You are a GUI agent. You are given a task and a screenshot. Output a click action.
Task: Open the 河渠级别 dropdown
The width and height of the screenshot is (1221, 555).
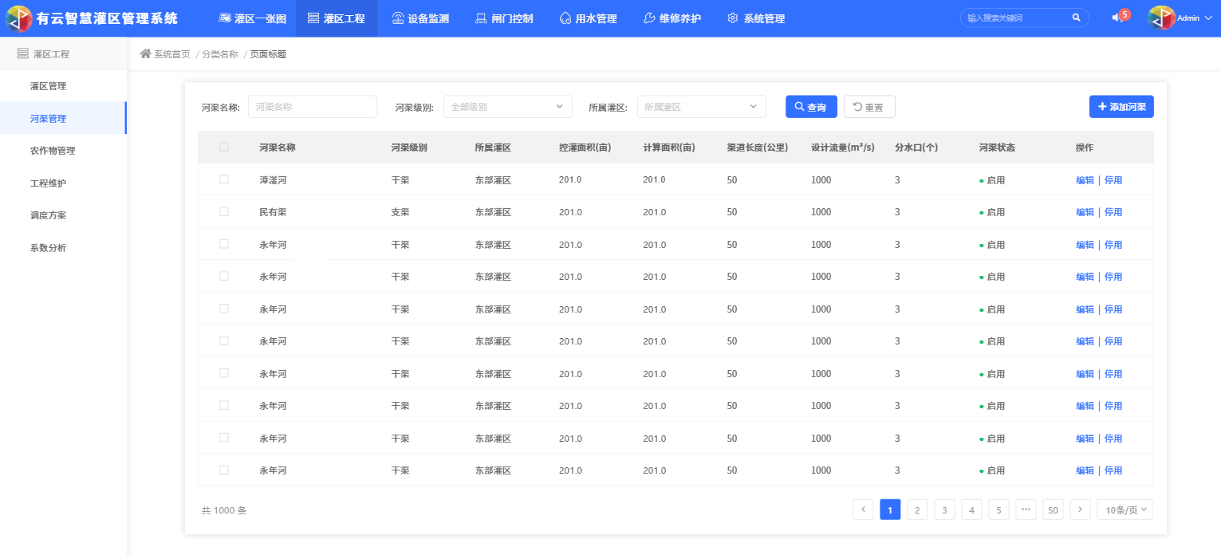point(507,107)
